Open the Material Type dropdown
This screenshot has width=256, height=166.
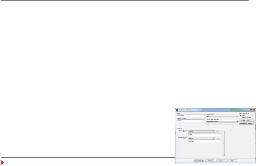click(222, 116)
